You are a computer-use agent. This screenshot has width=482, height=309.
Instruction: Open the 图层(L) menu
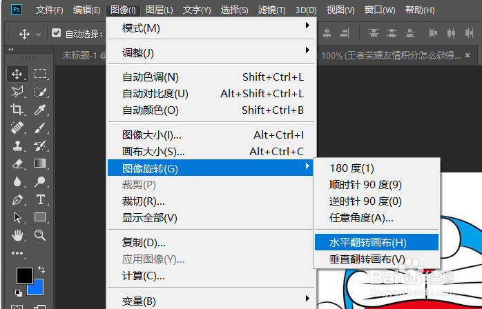[x=160, y=10]
